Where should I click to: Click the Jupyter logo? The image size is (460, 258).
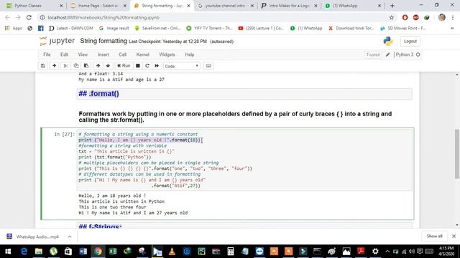coord(57,41)
